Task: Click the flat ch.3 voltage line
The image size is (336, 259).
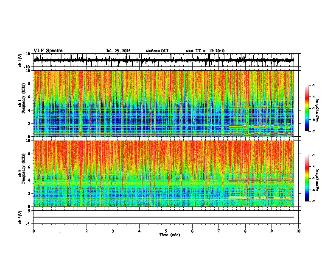Action: [x=163, y=217]
